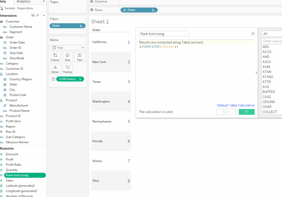Collapse the calculation editor side arrow
Viewport: 282px width, 197px height.
click(256, 72)
